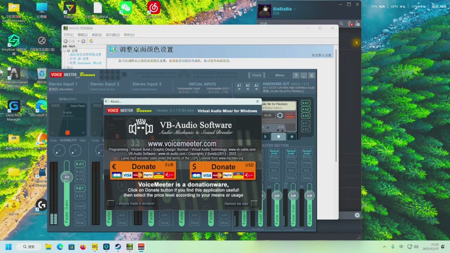Open 文件(F) menu in NVIDIA Control Panel

pyautogui.click(x=68, y=35)
